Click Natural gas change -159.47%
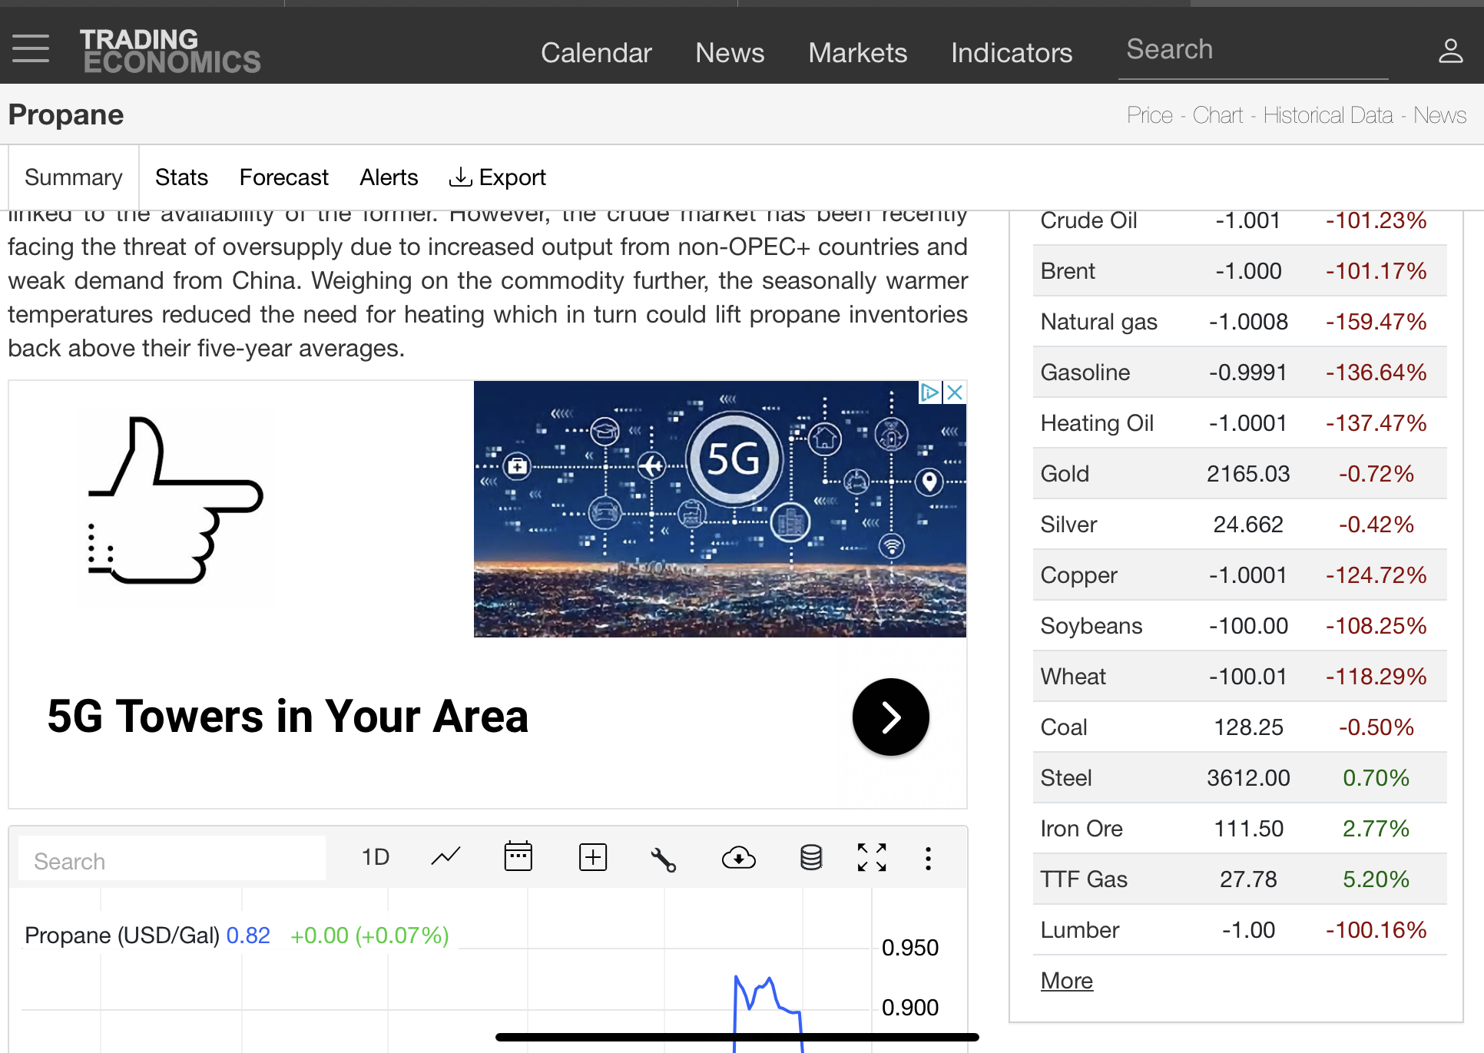 (x=1376, y=322)
